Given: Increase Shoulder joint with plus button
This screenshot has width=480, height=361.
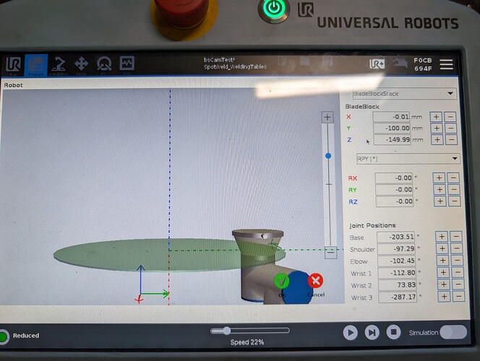Looking at the screenshot, I should click(x=442, y=248).
